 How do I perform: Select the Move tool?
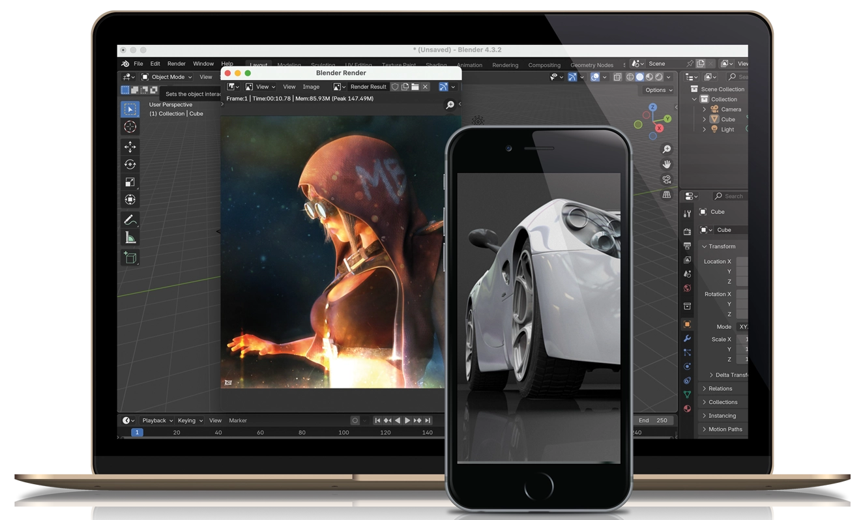coord(130,147)
